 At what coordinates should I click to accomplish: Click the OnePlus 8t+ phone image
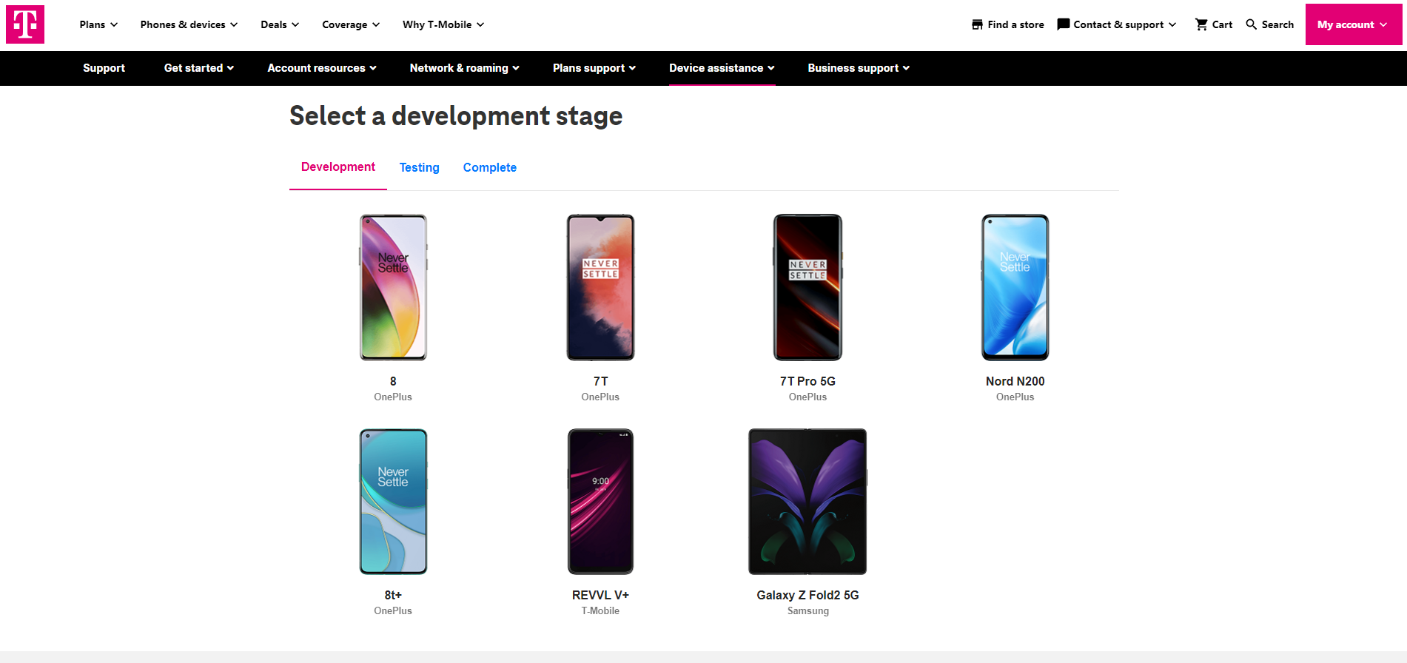pyautogui.click(x=393, y=502)
